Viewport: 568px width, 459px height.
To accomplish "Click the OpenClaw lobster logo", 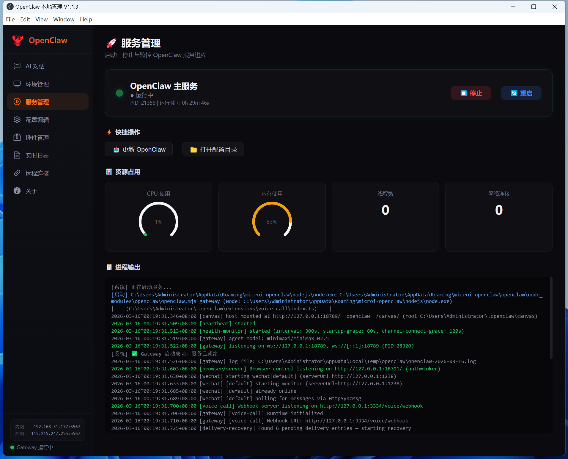I will tap(18, 40).
